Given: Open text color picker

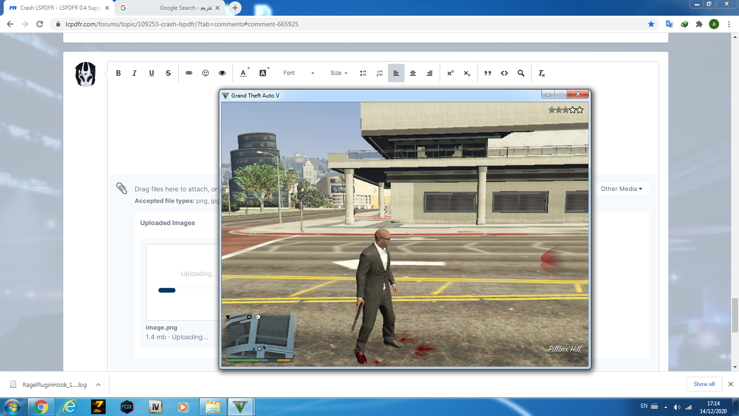Looking at the screenshot, I should point(243,73).
